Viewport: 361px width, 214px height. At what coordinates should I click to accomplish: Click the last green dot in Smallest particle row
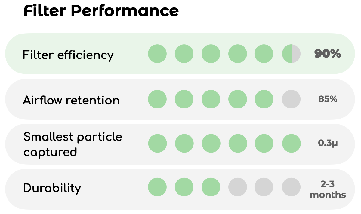[x=291, y=143]
